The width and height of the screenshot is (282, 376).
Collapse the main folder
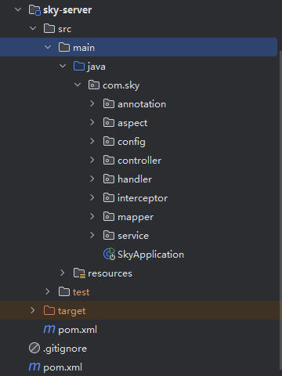pyautogui.click(x=48, y=47)
